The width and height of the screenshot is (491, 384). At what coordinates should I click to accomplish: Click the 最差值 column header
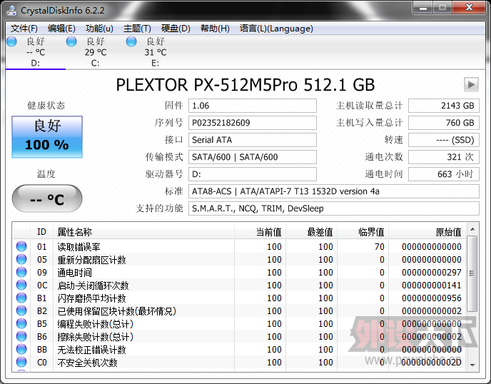coord(311,232)
